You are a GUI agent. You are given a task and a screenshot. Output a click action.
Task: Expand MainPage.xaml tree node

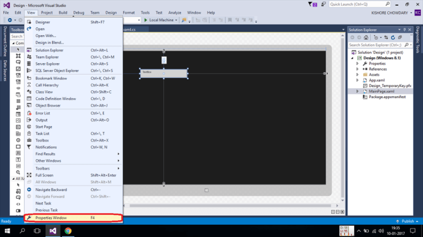[x=358, y=92]
